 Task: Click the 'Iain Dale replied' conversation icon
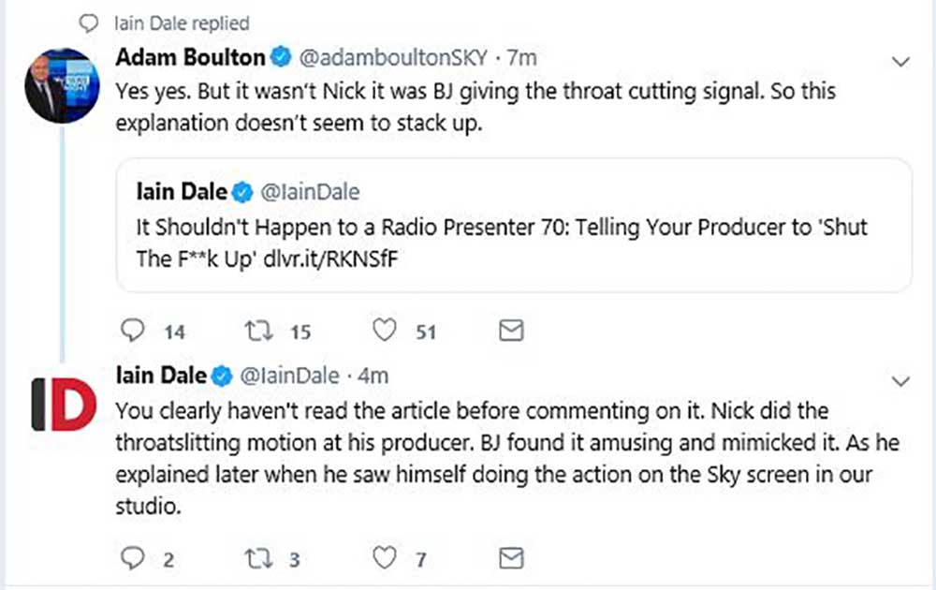click(91, 22)
